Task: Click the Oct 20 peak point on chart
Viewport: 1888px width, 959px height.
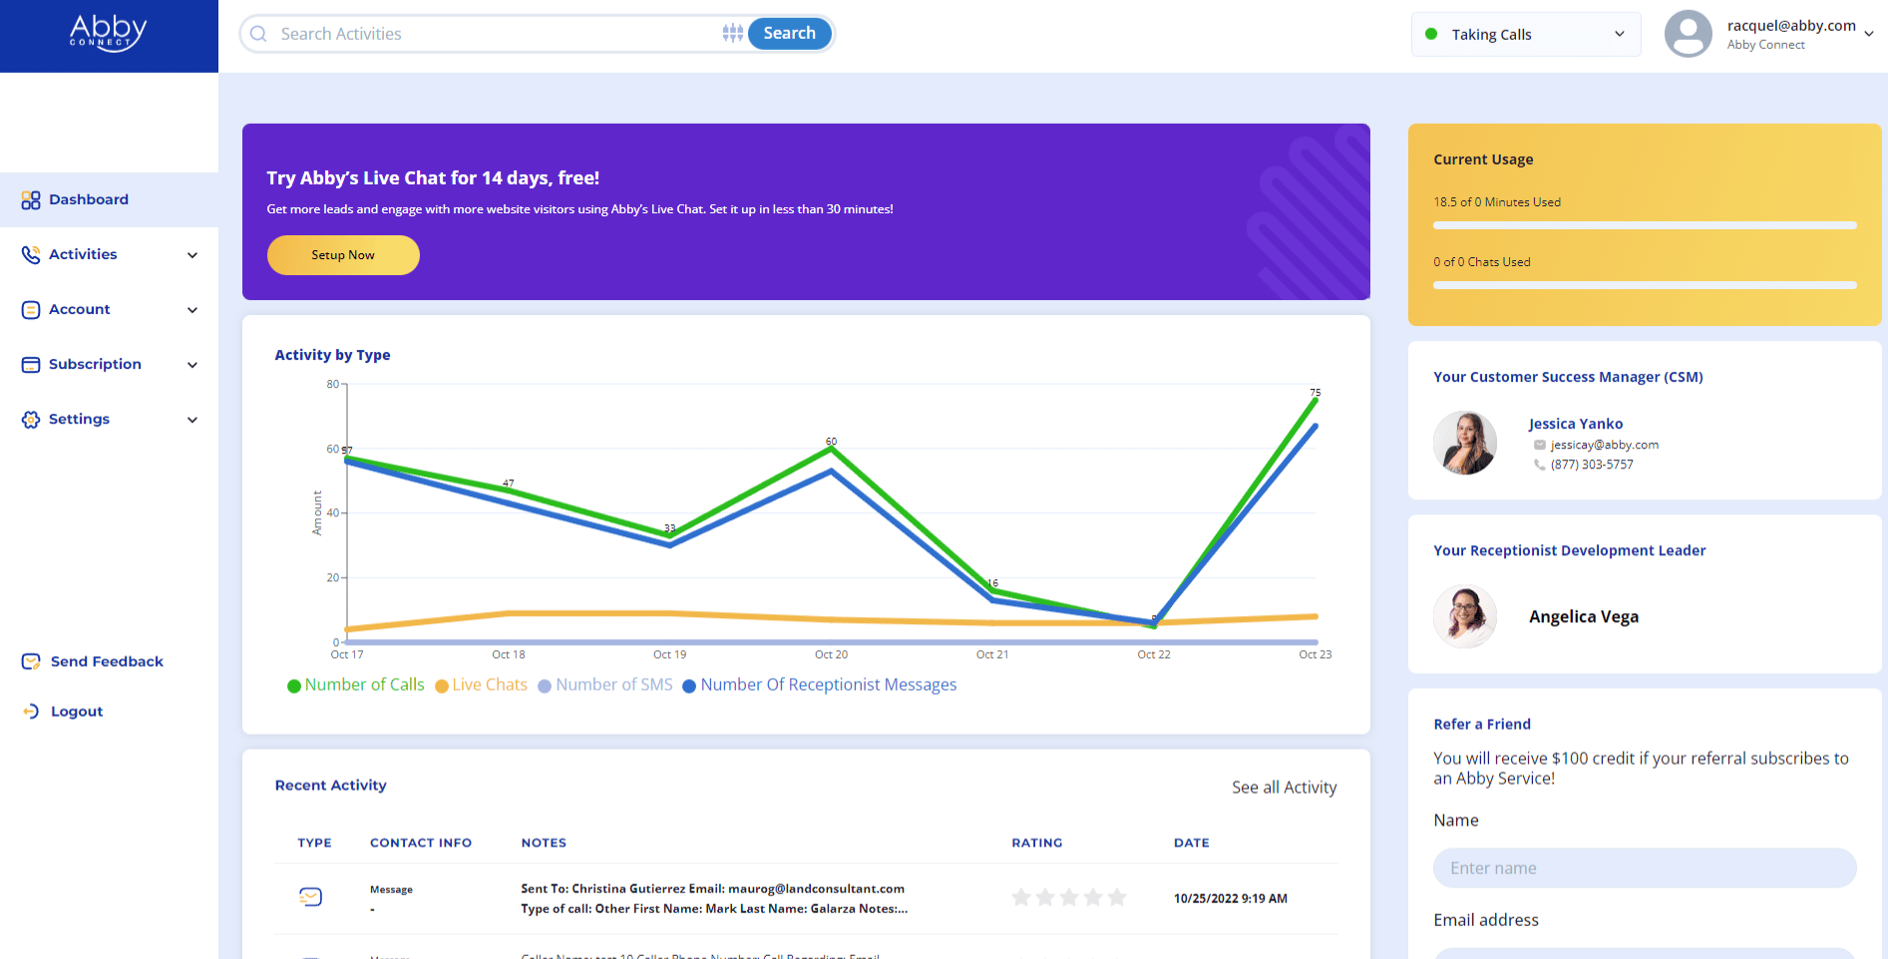Action: pyautogui.click(x=832, y=449)
